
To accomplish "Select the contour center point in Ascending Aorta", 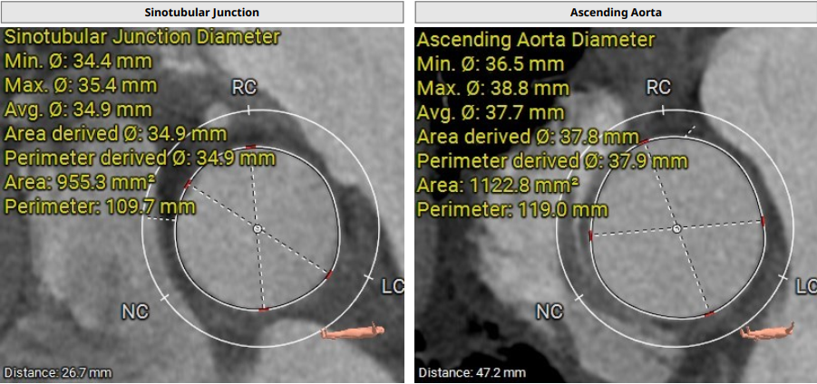I will tap(676, 229).
